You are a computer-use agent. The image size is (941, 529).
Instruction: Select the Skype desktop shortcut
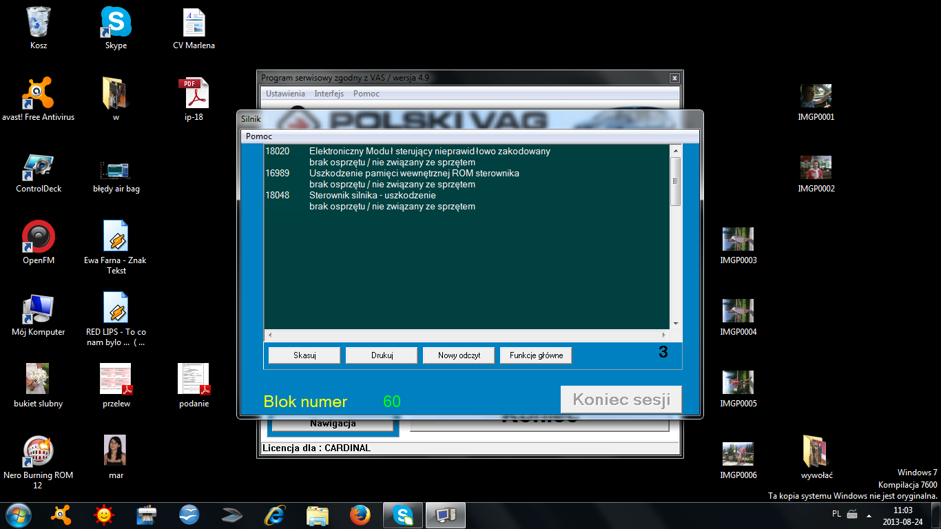116,23
